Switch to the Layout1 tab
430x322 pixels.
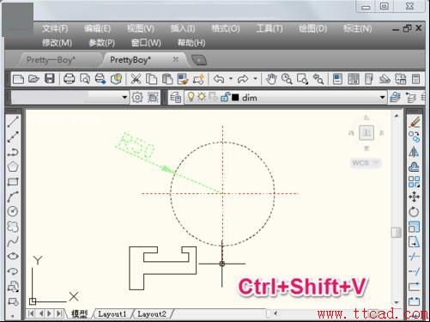(112, 314)
